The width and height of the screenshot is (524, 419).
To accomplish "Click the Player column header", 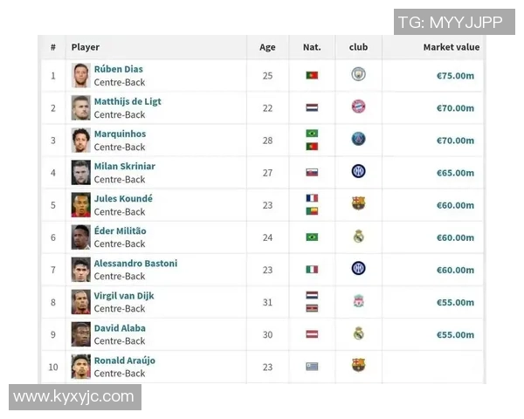I will point(86,47).
